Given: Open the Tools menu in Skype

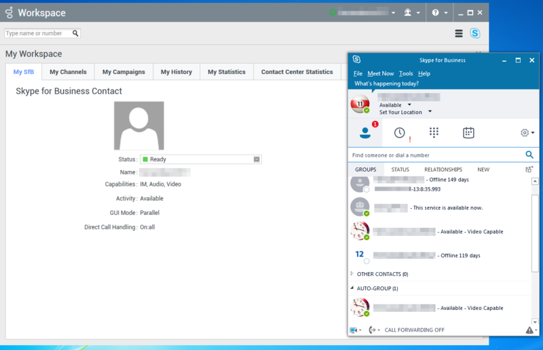Looking at the screenshot, I should (x=405, y=73).
